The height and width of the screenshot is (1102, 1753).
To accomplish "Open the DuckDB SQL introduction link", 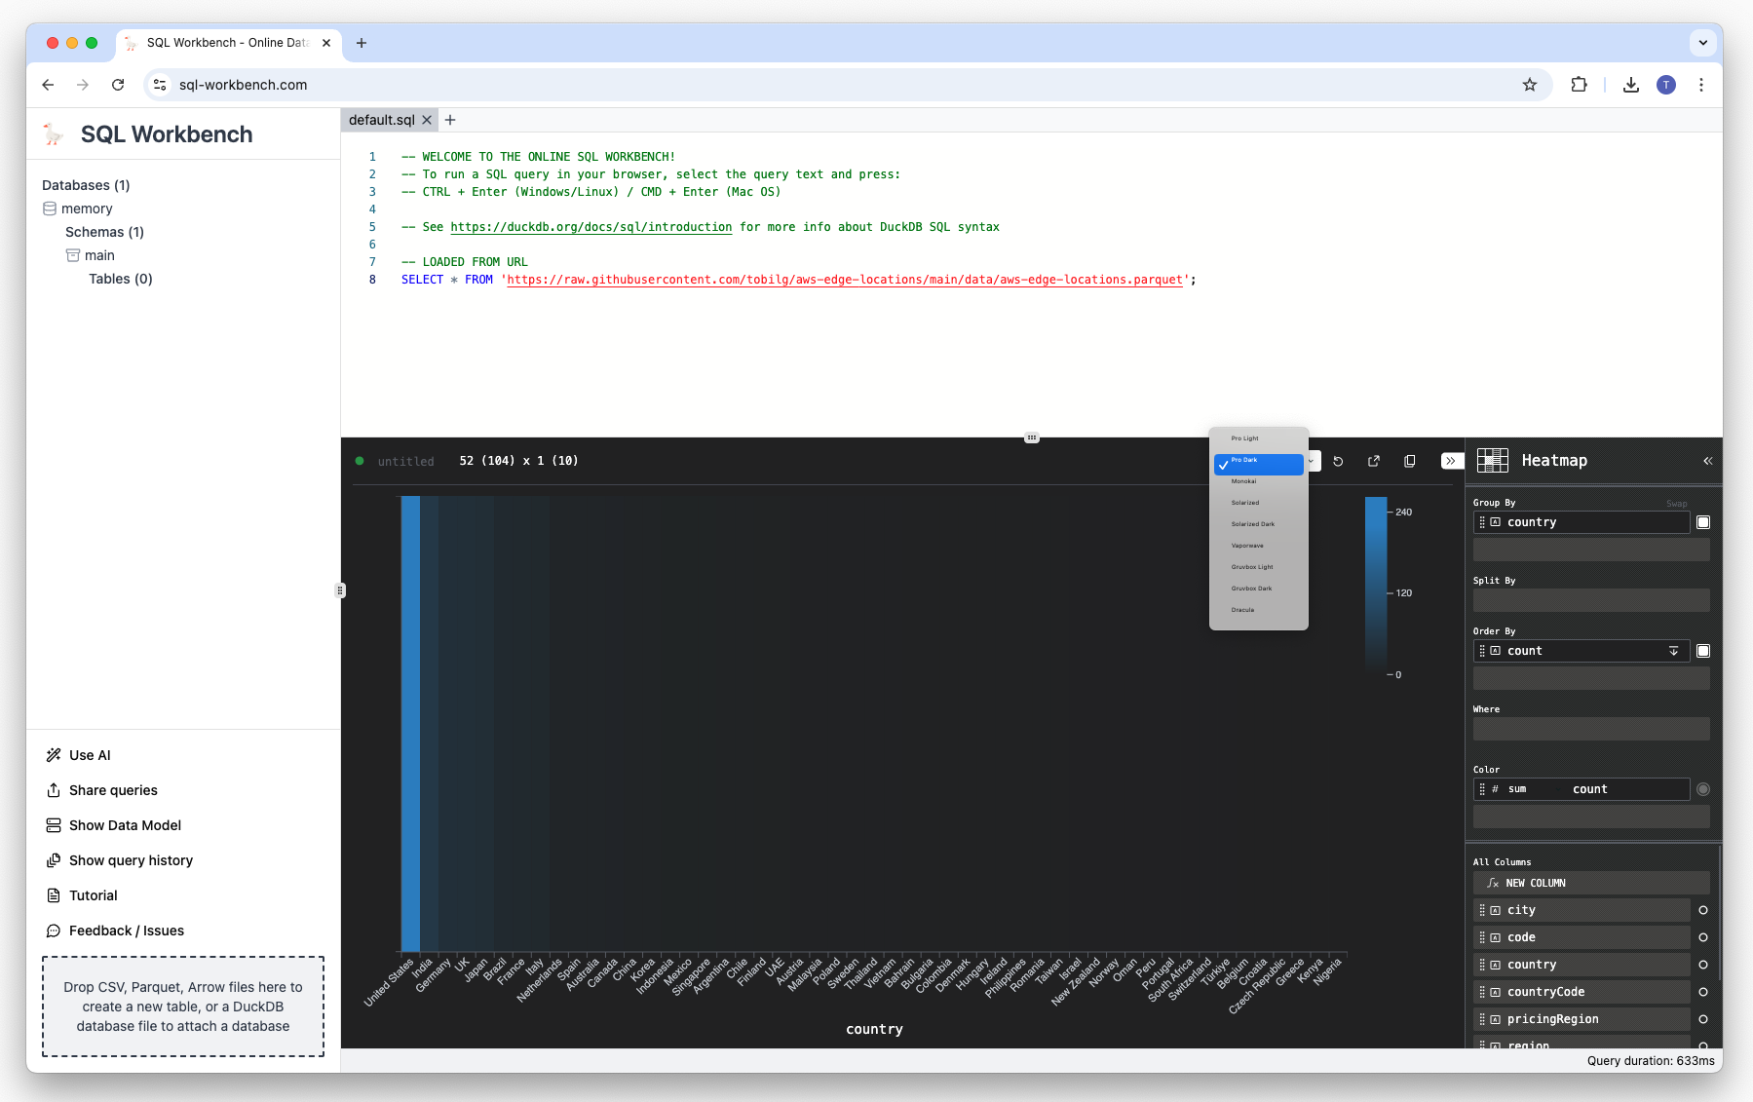I will click(x=591, y=227).
